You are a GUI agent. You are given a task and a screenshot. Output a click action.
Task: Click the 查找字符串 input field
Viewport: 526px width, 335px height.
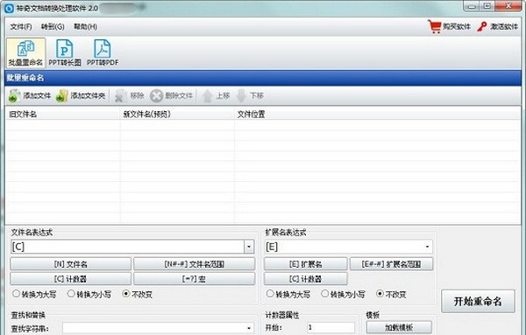pyautogui.click(x=153, y=328)
